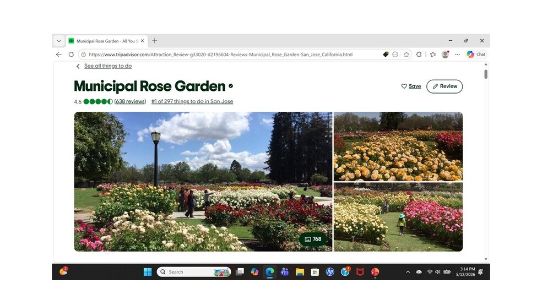The image size is (542, 305).
Task: Open Microsoft Store from the taskbar
Action: [x=315, y=272]
